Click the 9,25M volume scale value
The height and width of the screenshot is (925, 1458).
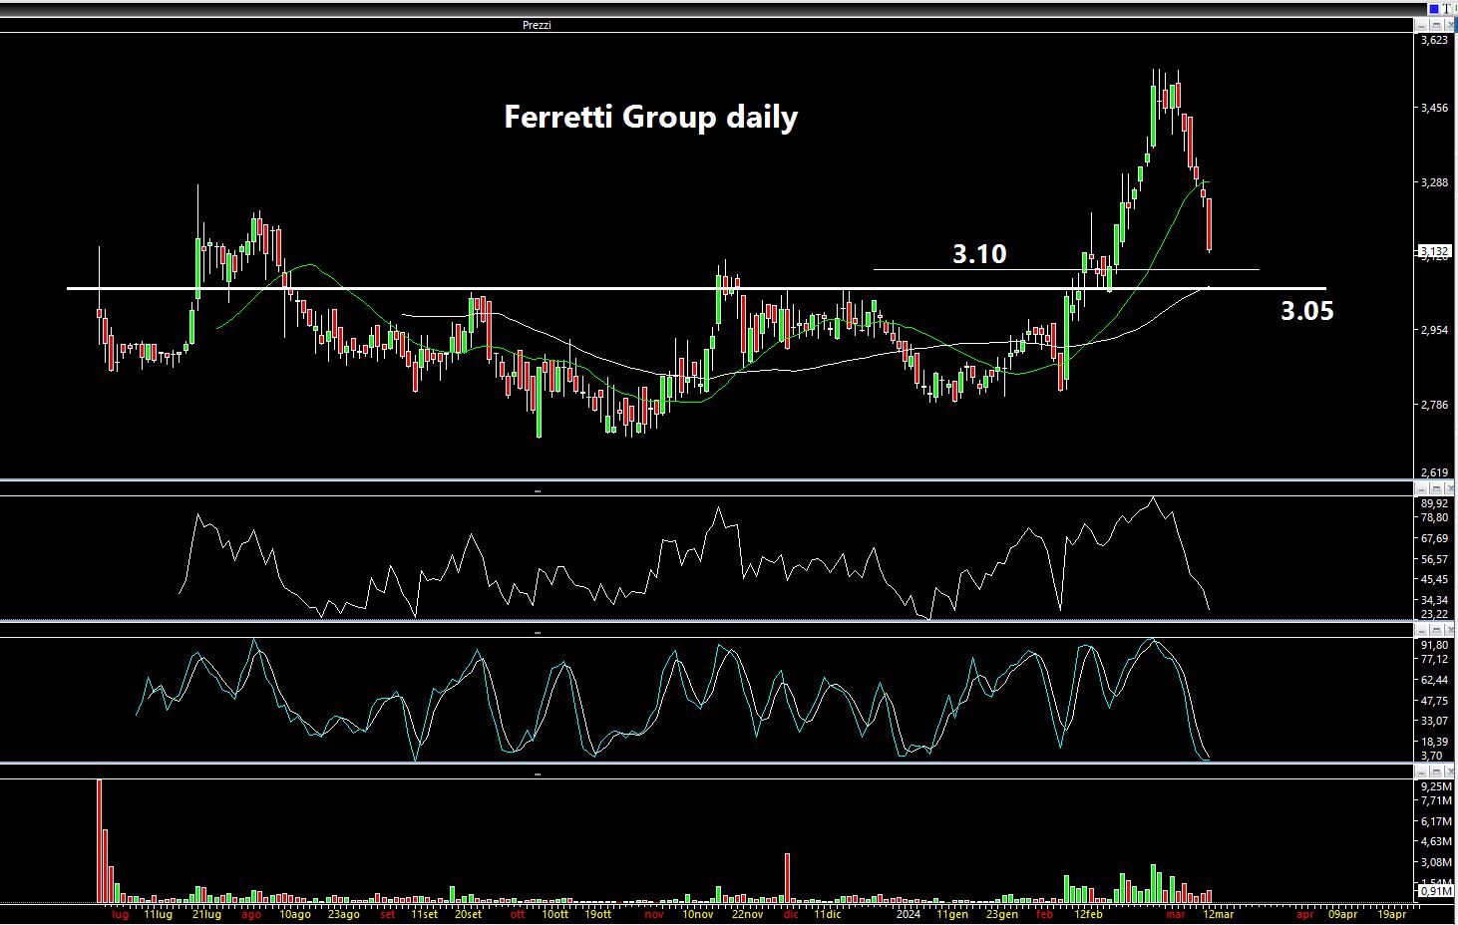[x=1436, y=787]
